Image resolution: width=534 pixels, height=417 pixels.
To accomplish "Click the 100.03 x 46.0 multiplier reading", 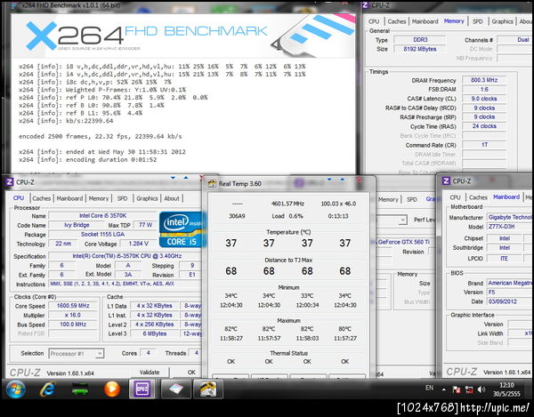I will tap(338, 204).
